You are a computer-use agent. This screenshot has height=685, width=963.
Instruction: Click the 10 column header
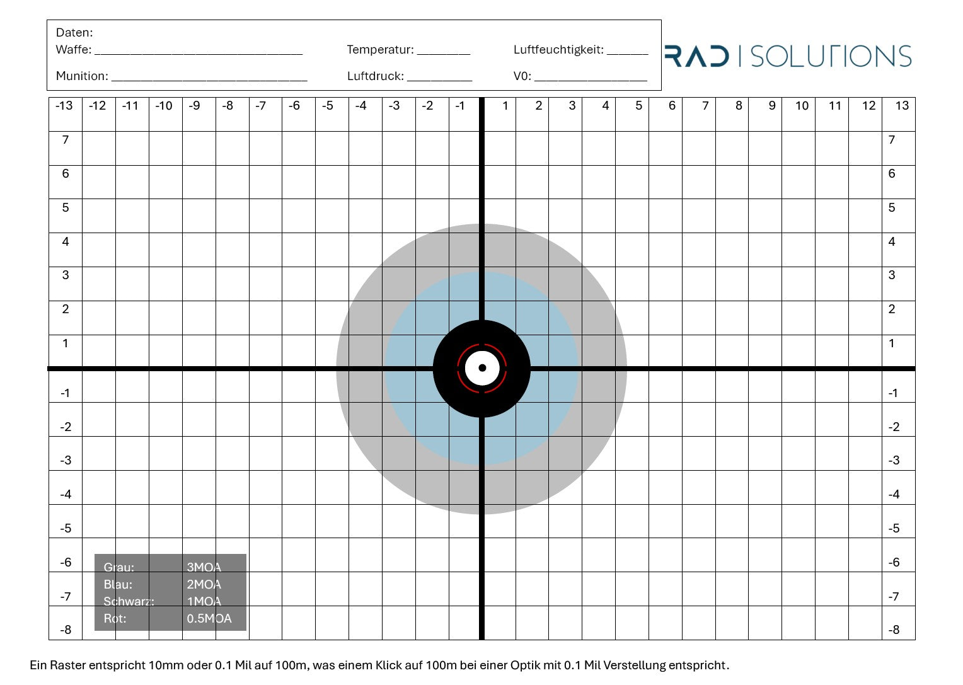pos(802,106)
